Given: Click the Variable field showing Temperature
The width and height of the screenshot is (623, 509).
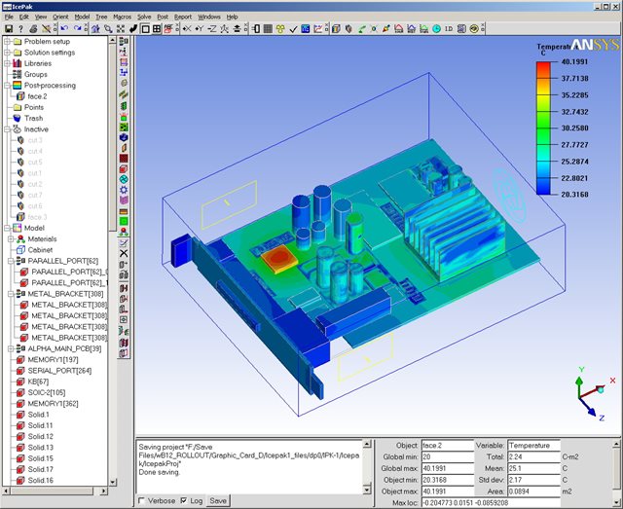Looking at the screenshot, I should click(x=534, y=446).
